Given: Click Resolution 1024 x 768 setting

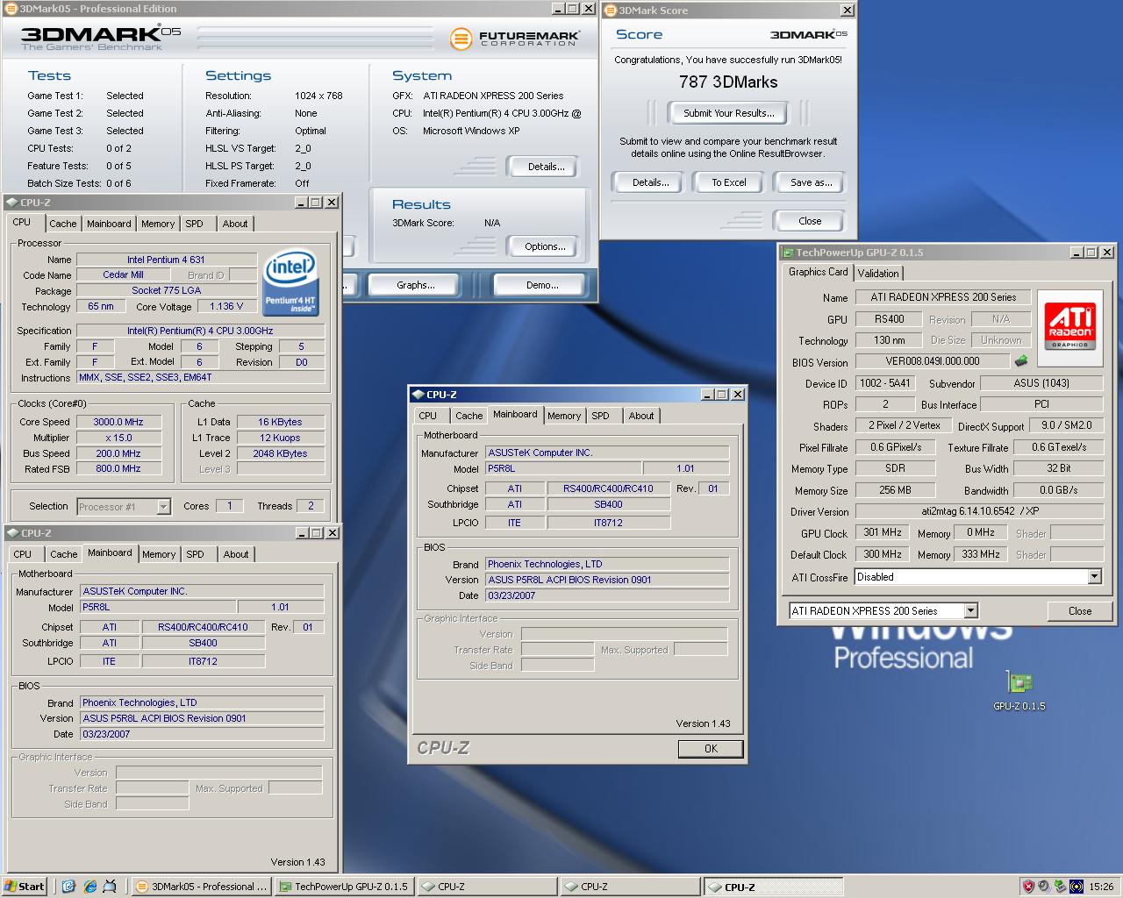Looking at the screenshot, I should click(x=318, y=96).
